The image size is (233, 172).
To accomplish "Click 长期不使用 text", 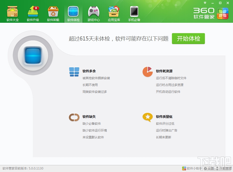I will (90, 85).
